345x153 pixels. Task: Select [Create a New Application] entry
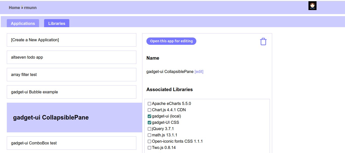[71, 40]
